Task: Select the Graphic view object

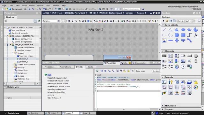Action: (164, 41)
